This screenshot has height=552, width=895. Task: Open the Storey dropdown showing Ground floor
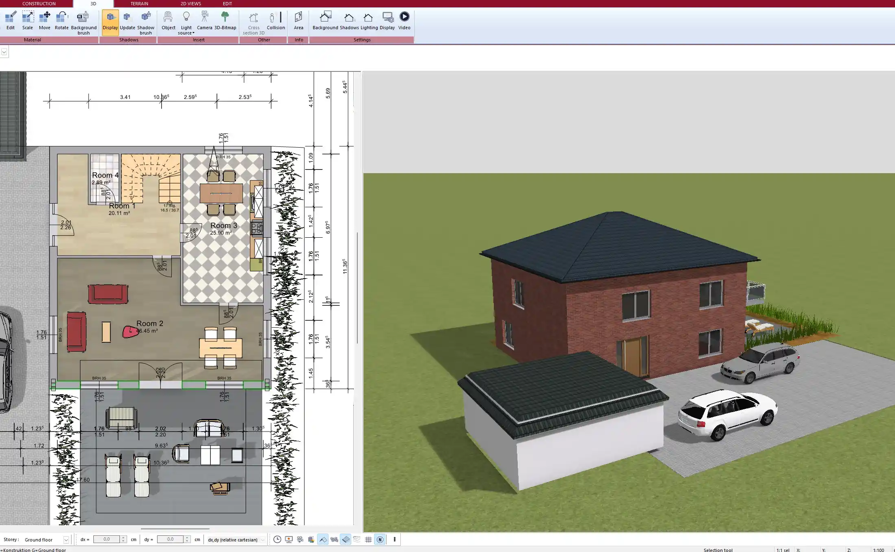click(x=66, y=539)
